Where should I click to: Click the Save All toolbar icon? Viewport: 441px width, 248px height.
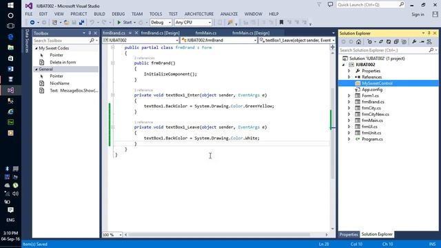pyautogui.click(x=81, y=22)
